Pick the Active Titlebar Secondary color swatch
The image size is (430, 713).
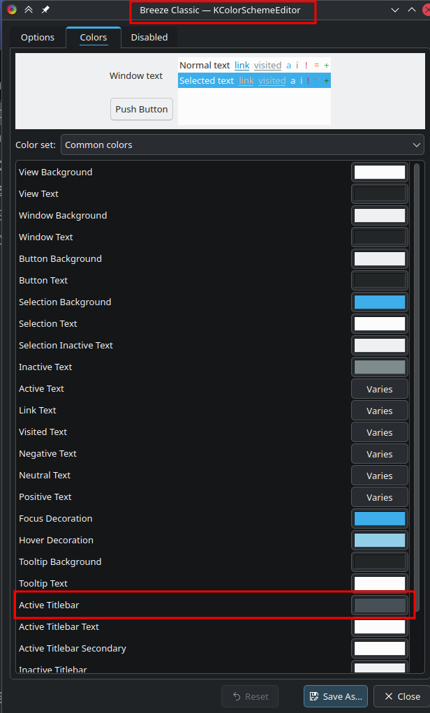tap(380, 649)
